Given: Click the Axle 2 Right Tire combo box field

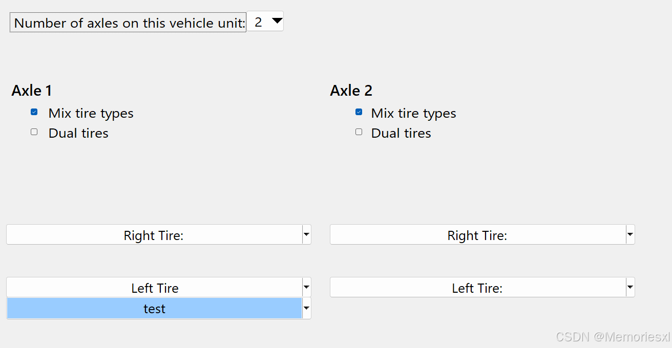Looking at the screenshot, I should point(477,235).
